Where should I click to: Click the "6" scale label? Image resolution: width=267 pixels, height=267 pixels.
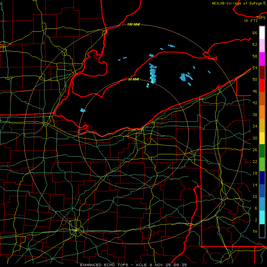click(256, 208)
